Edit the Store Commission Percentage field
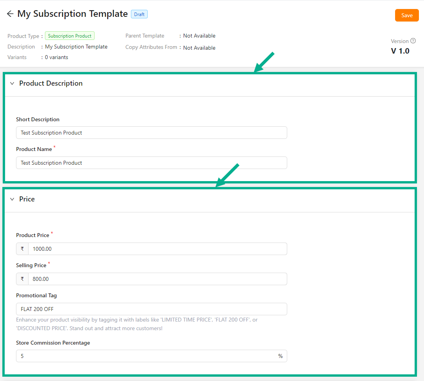Image resolution: width=424 pixels, height=381 pixels. (x=147, y=356)
